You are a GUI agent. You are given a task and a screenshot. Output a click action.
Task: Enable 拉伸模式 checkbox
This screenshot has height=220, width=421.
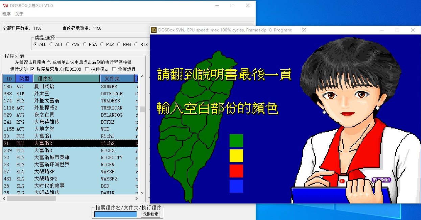pyautogui.click(x=87, y=69)
